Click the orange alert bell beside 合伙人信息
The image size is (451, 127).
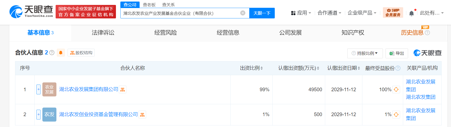(61, 53)
